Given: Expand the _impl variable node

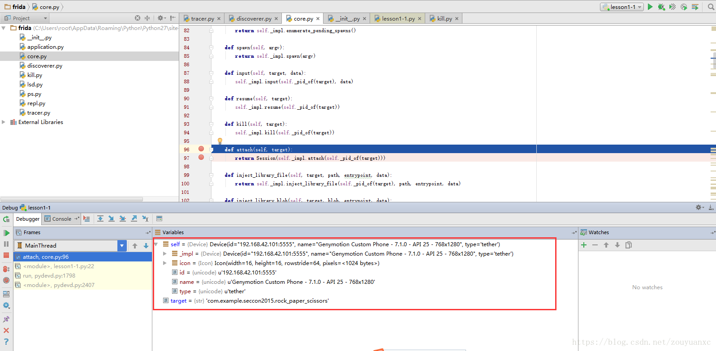Looking at the screenshot, I should point(165,253).
